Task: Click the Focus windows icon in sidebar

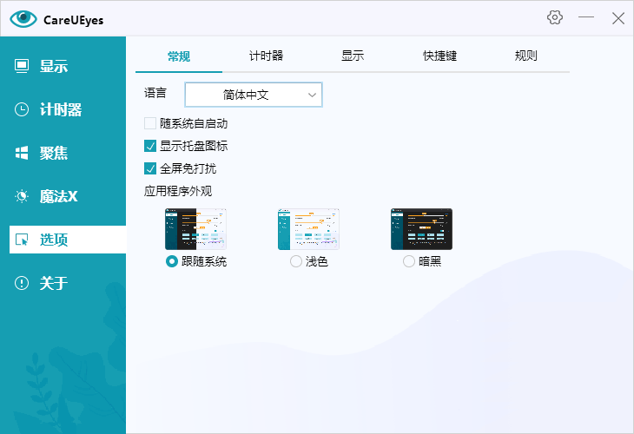Action: [x=23, y=153]
